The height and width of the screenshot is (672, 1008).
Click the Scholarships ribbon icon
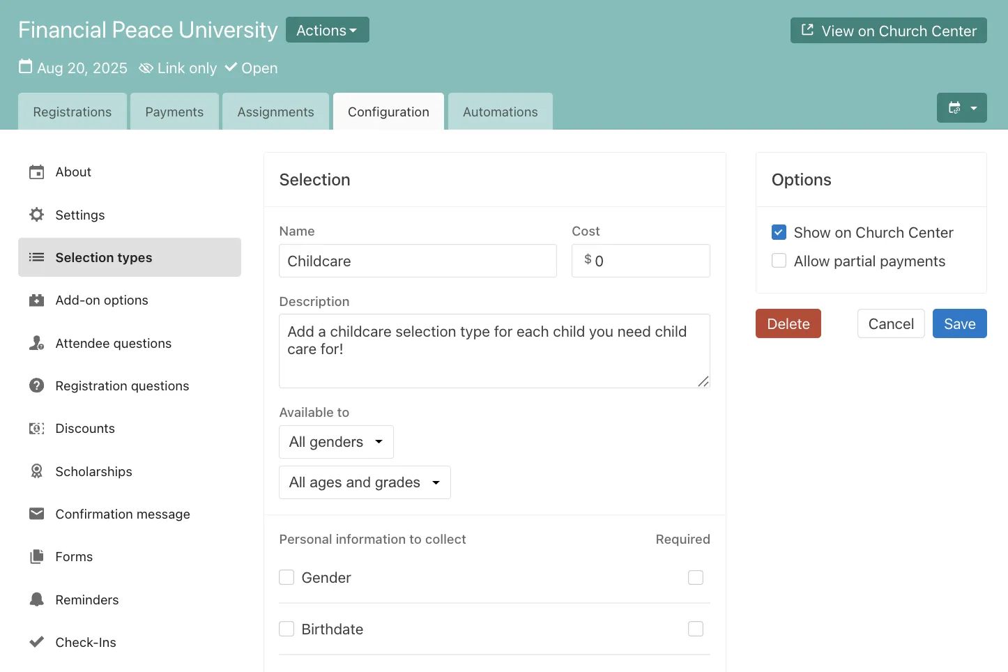tap(36, 471)
